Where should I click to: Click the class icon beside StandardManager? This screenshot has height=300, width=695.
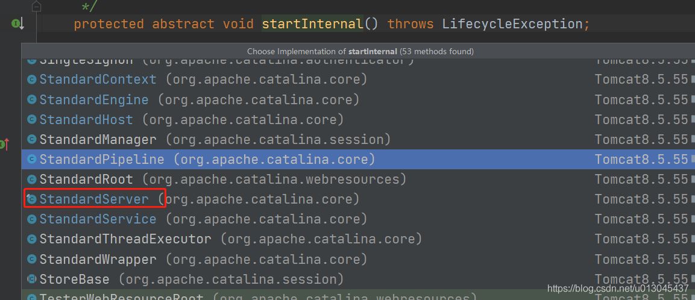click(32, 139)
